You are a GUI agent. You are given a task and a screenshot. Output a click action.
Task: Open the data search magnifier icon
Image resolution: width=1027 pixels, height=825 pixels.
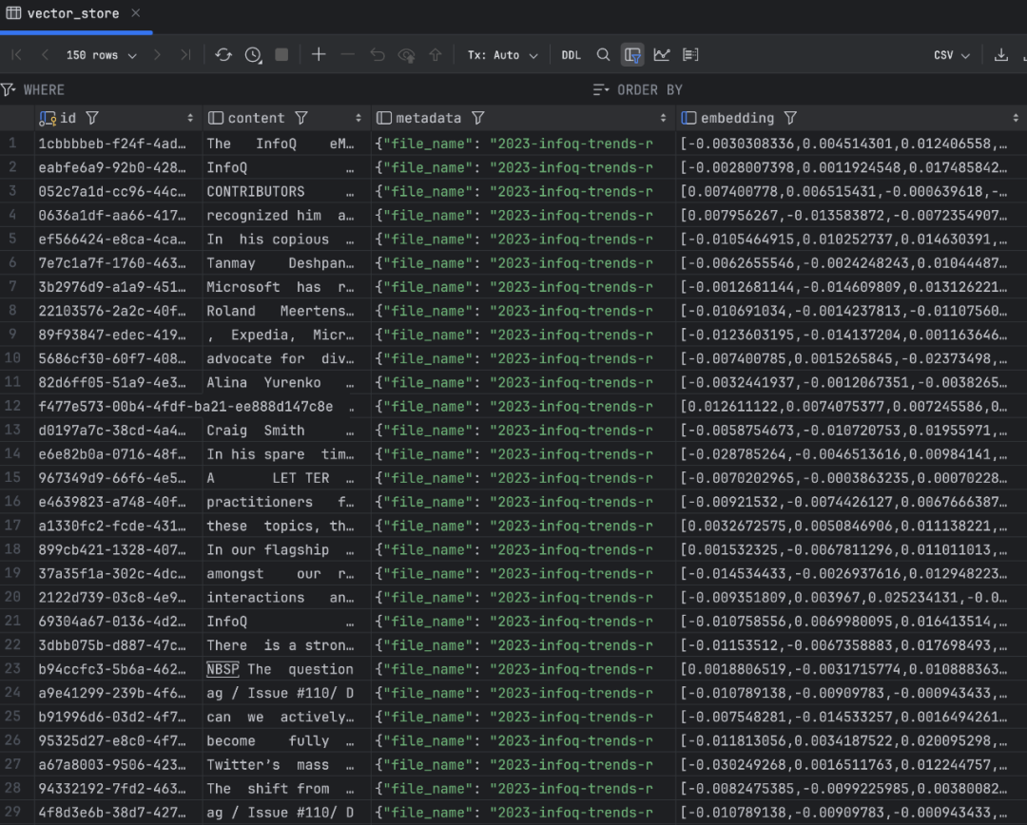[603, 55]
